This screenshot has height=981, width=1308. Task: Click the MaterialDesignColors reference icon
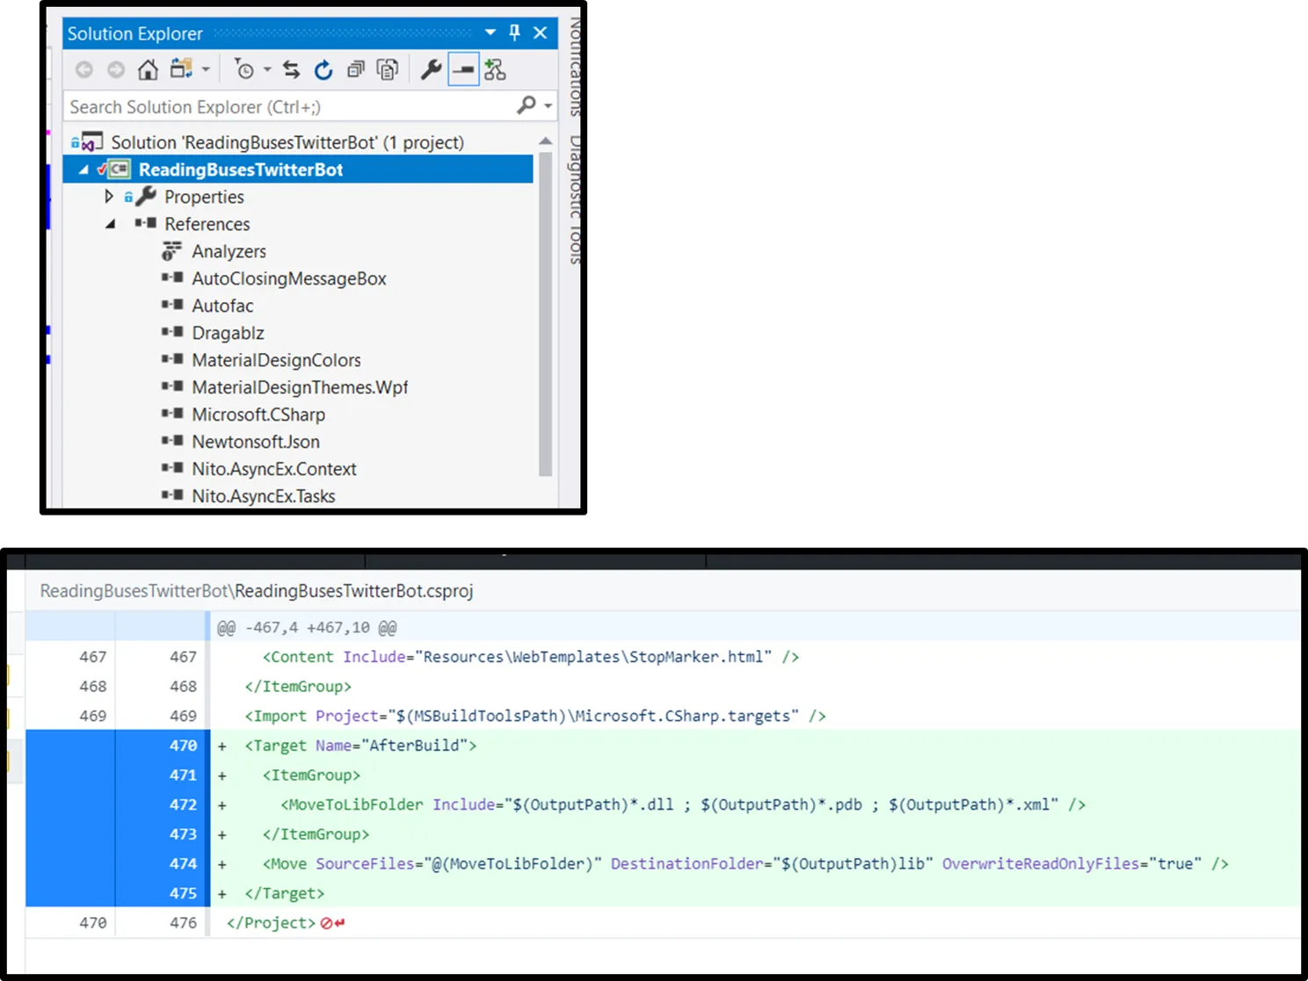(172, 359)
